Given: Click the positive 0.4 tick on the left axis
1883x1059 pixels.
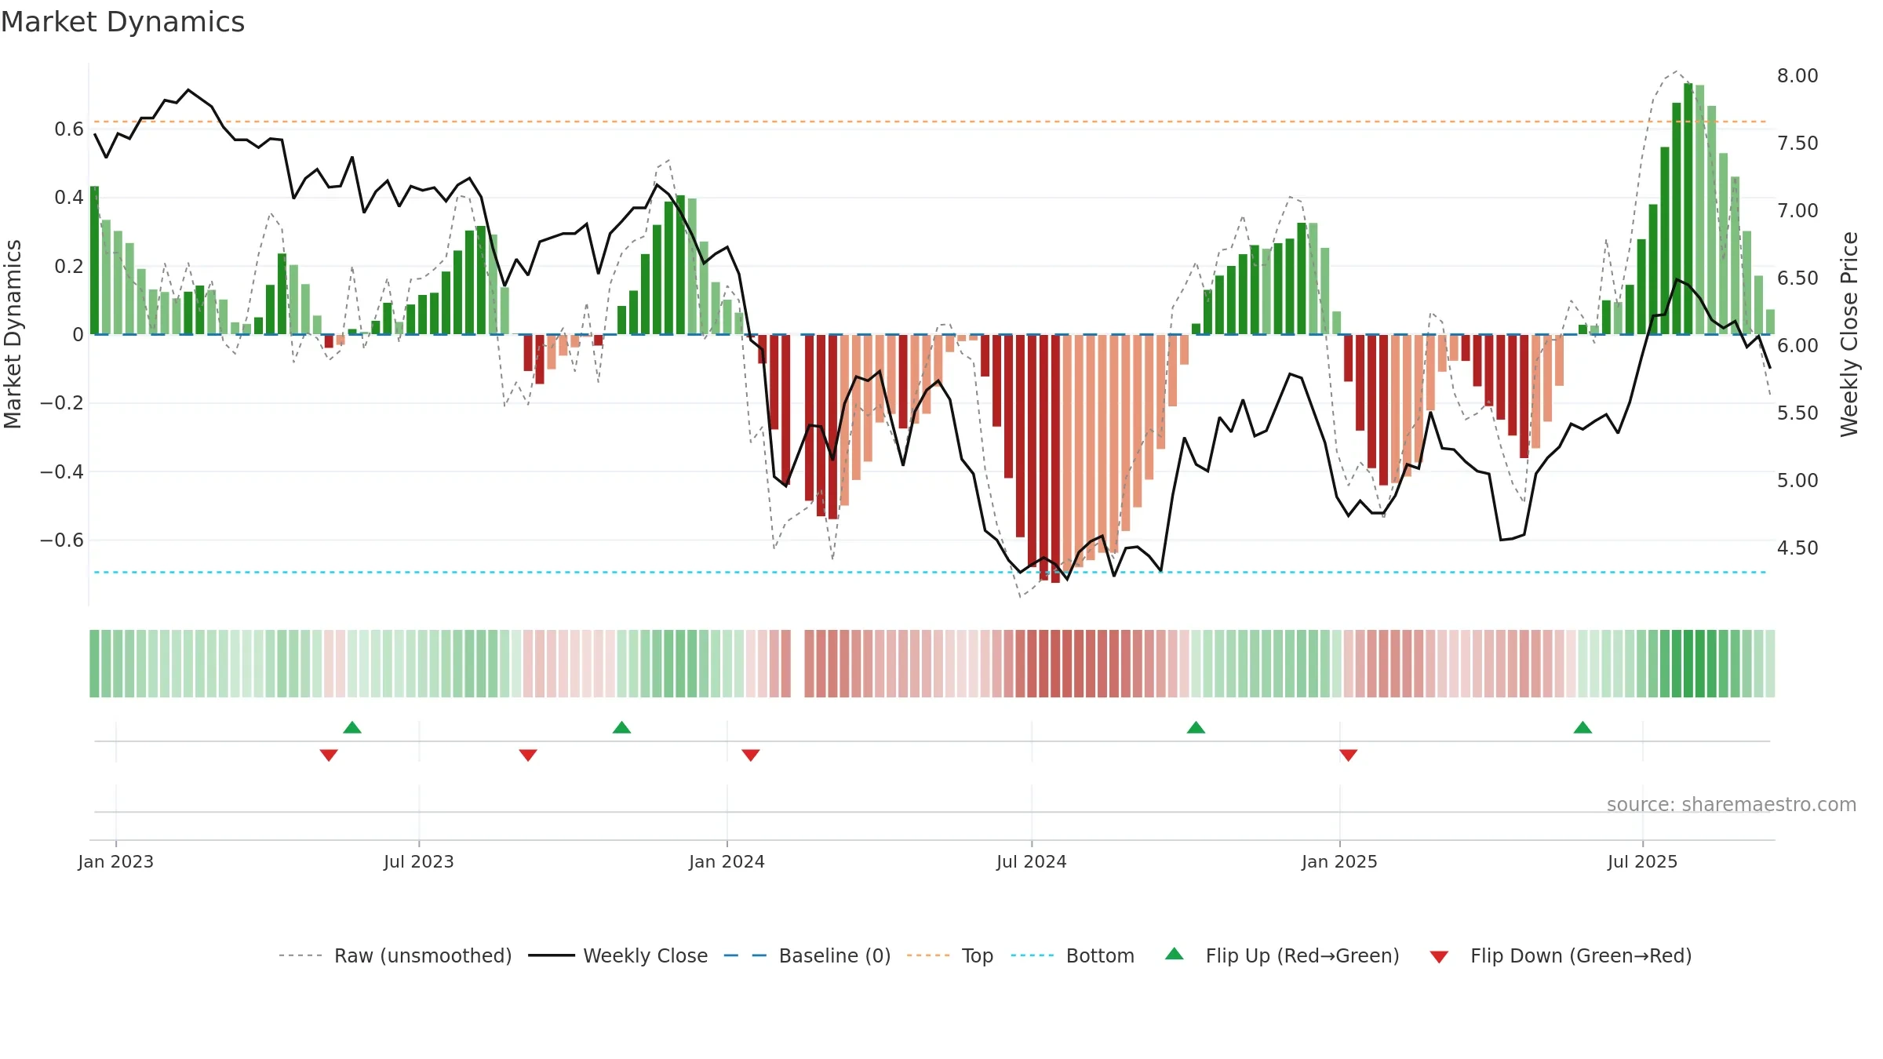Looking at the screenshot, I should [69, 198].
